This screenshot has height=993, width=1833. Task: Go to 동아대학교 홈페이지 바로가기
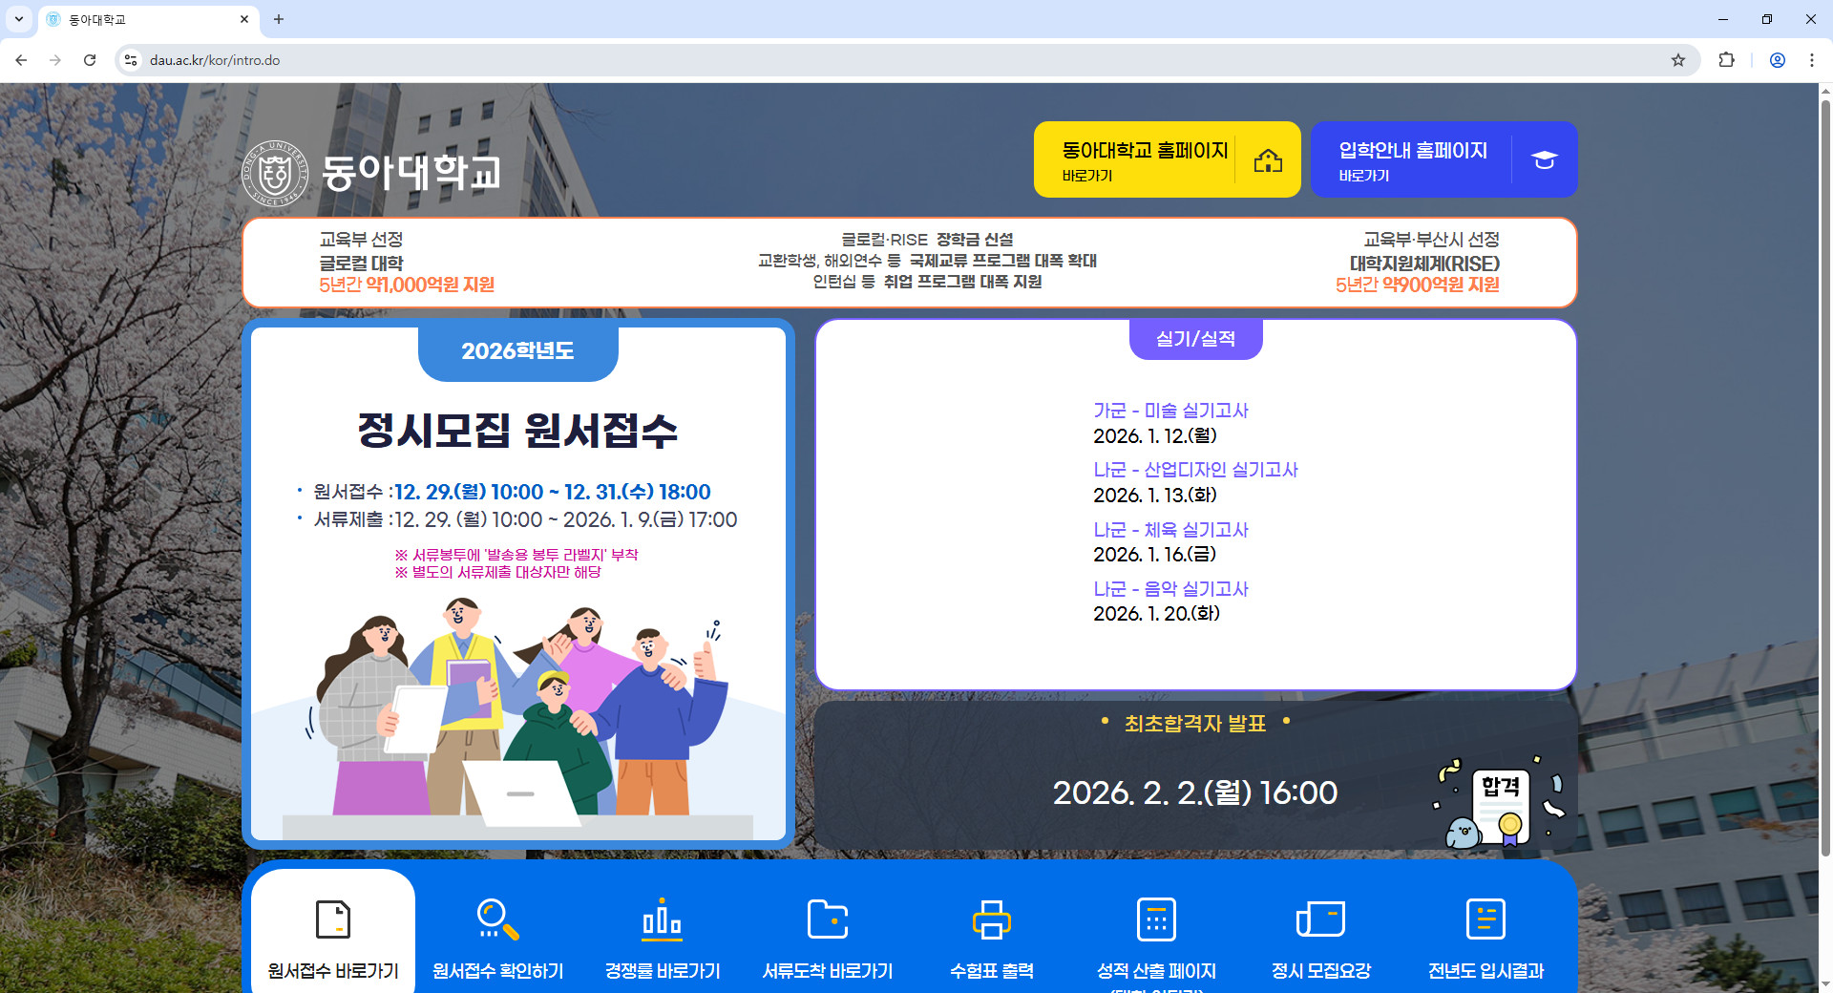point(1167,159)
